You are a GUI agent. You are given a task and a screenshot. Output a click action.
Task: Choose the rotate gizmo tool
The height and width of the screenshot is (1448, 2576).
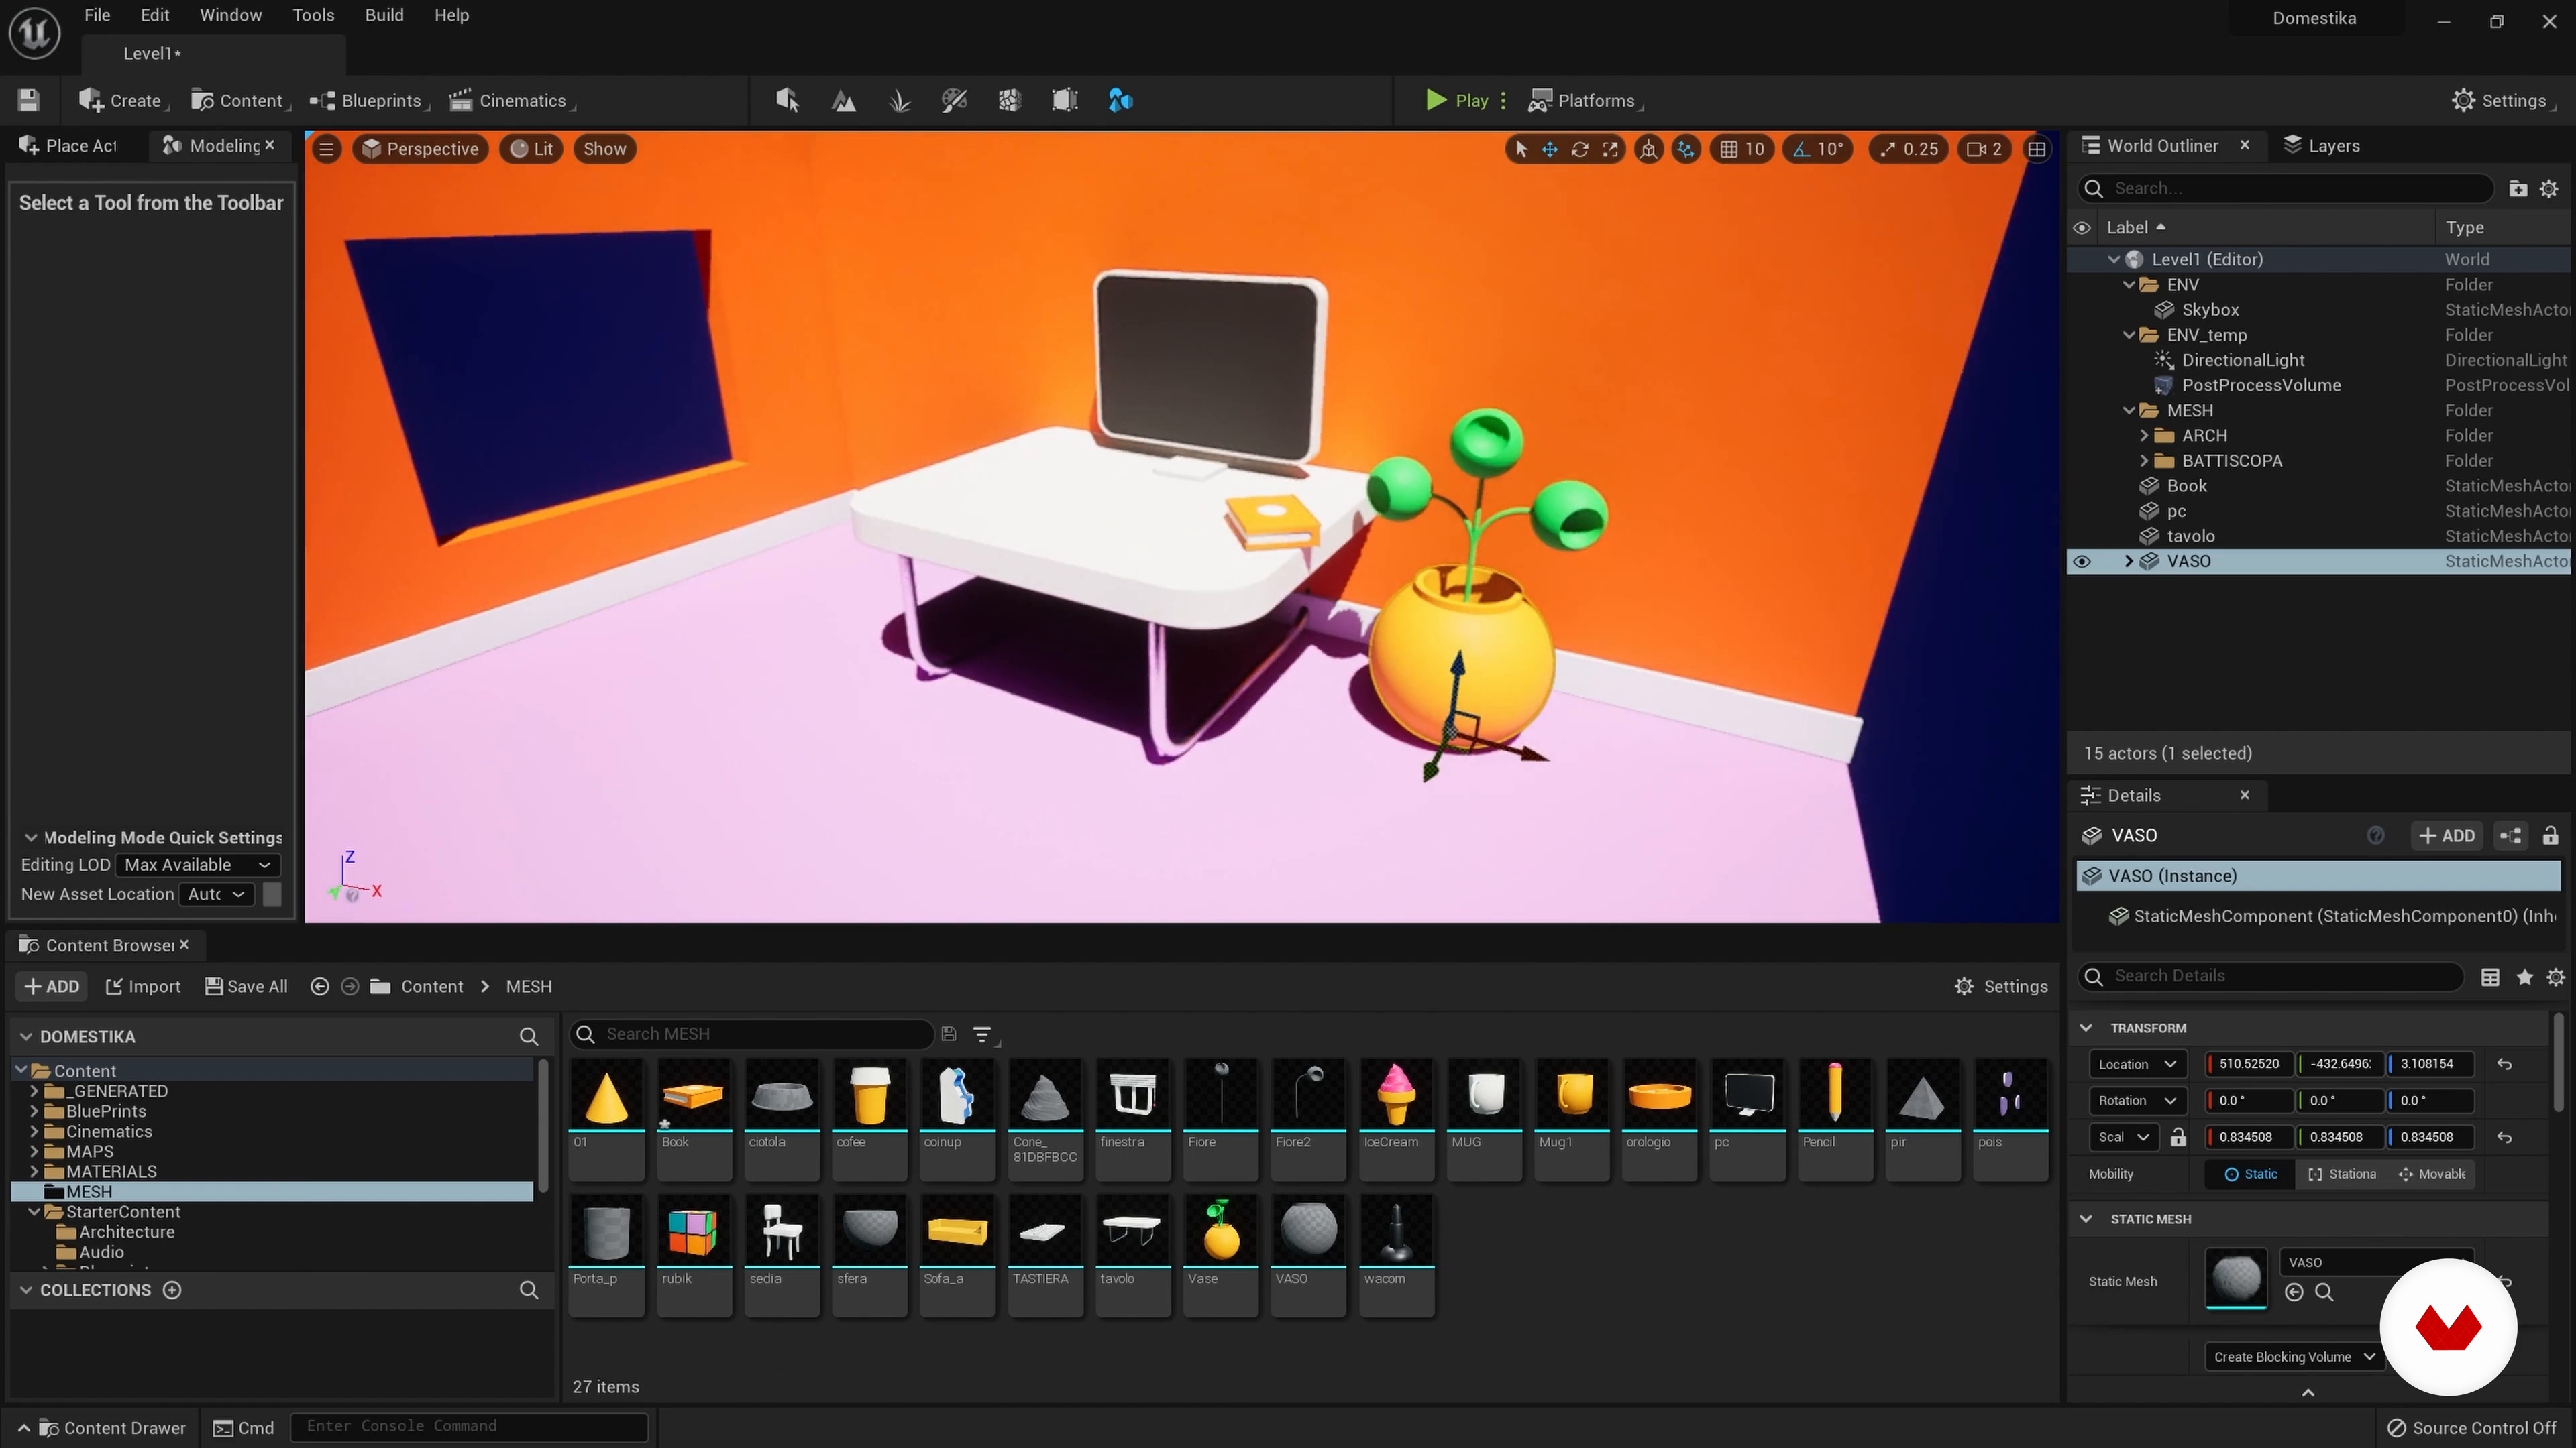1580,149
